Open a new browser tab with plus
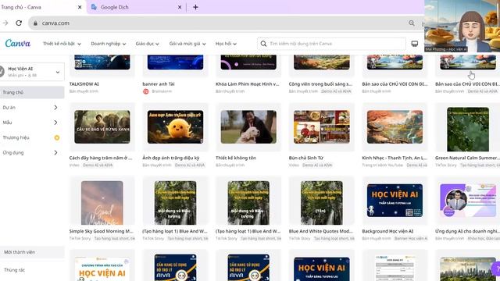Viewport: 500px width, 281px height. tap(195, 7)
